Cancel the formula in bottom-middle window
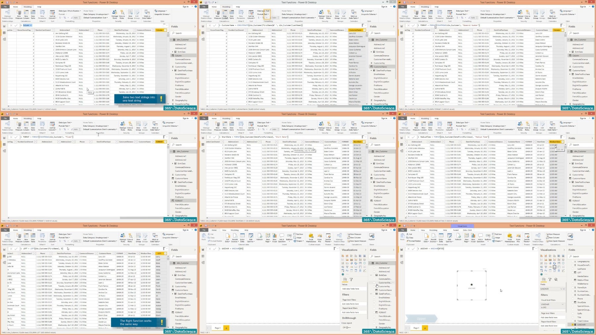This screenshot has height=335, width=596. tap(210, 249)
